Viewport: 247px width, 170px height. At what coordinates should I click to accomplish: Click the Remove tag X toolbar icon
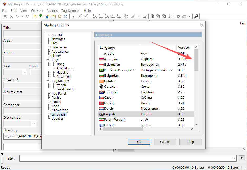coord(11,16)
